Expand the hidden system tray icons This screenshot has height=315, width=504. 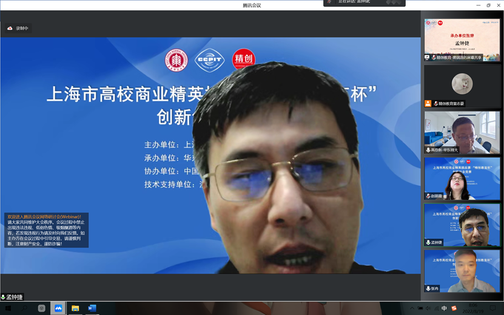[x=412, y=308]
